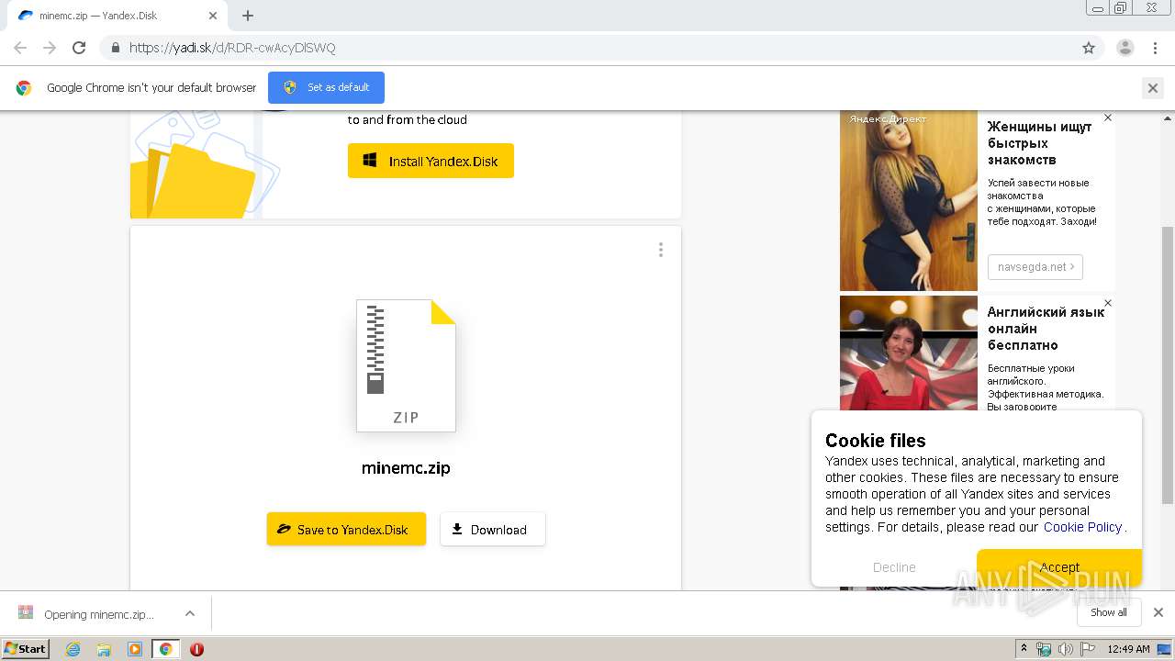1175x661 pixels.
Task: Click the padlock site info icon
Action: pyautogui.click(x=115, y=48)
